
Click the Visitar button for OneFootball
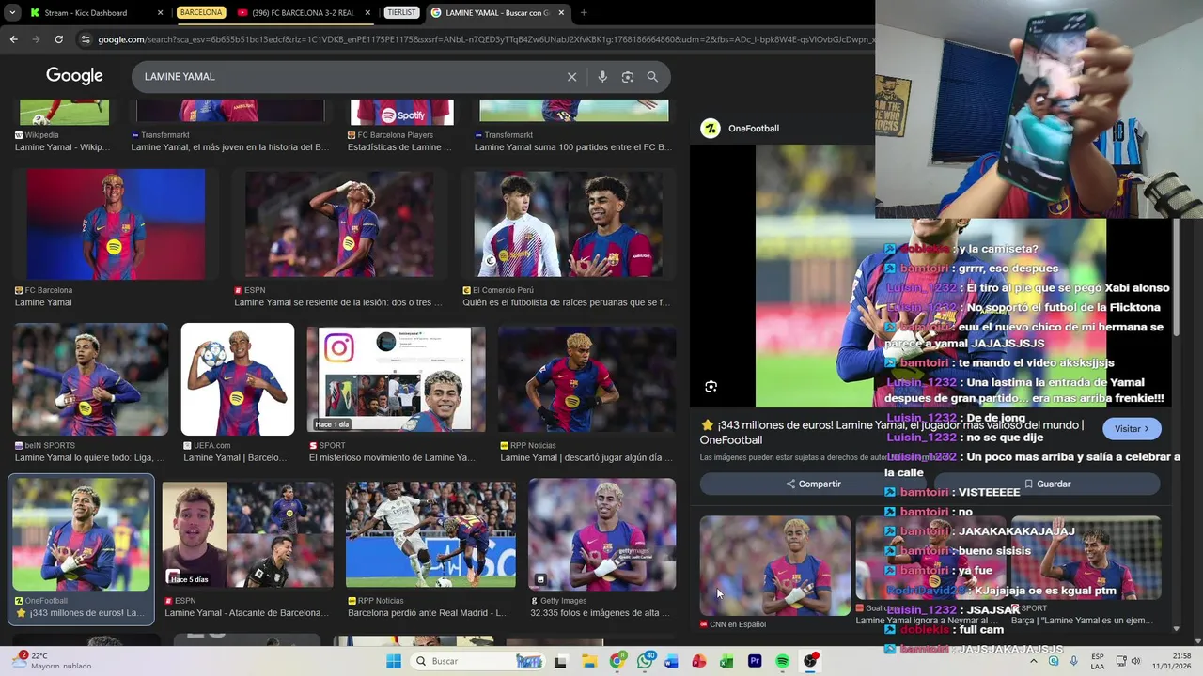pyautogui.click(x=1132, y=429)
